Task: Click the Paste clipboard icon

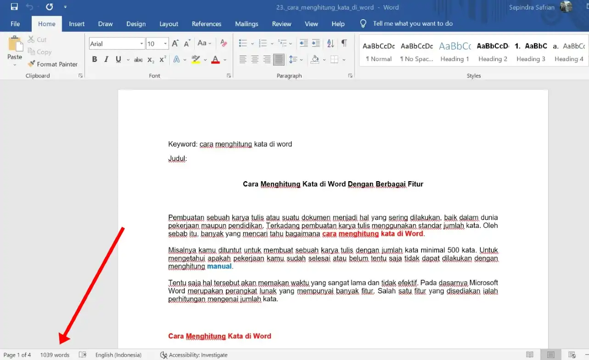Action: click(15, 44)
